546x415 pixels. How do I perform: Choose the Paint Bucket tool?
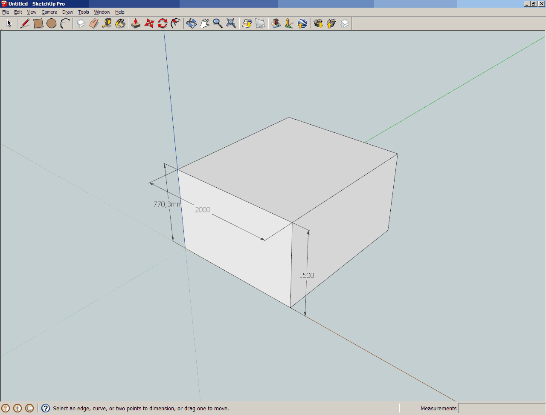120,23
